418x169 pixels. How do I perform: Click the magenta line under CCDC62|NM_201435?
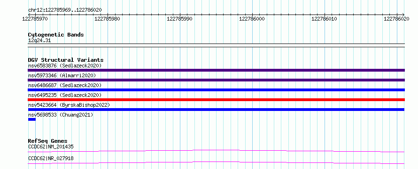click(216, 151)
